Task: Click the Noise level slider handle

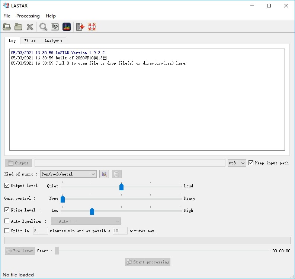Action: 92,211
